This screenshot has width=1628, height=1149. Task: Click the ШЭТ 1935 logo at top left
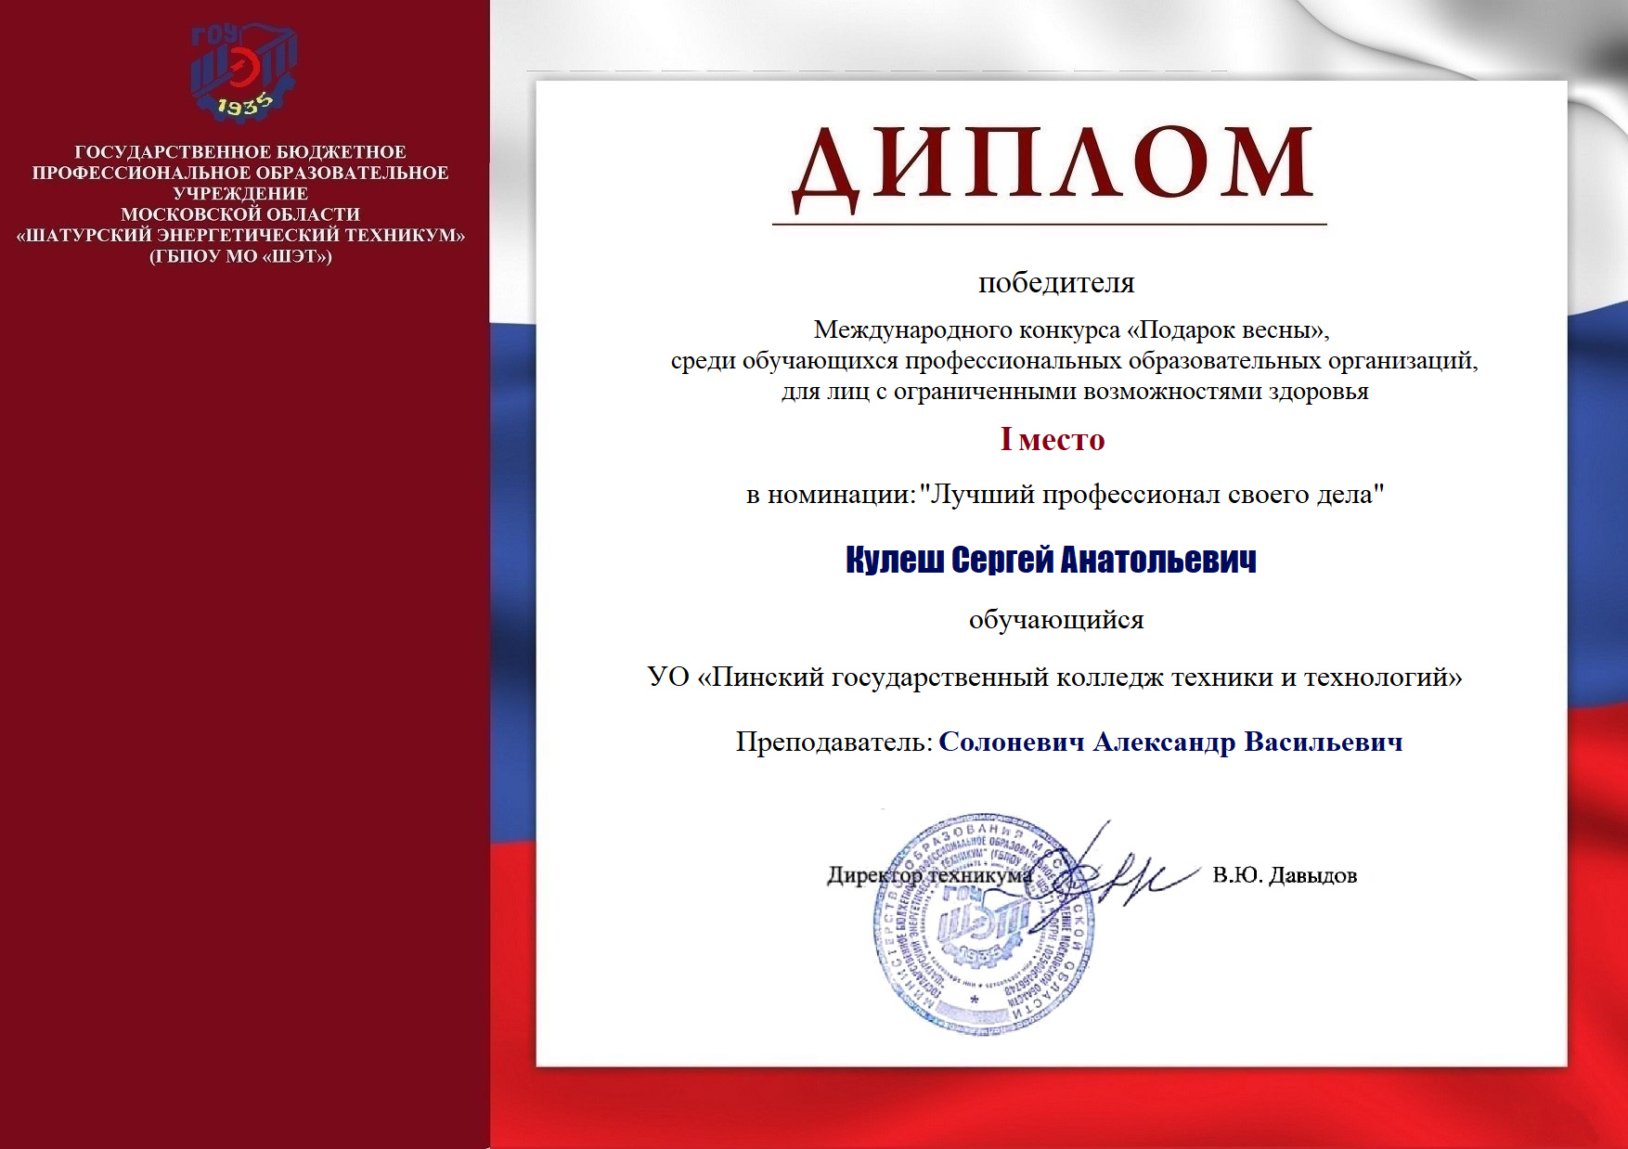click(243, 72)
